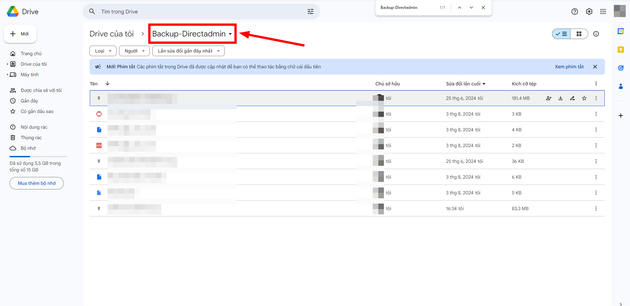Open Contacts side panel

621,86
